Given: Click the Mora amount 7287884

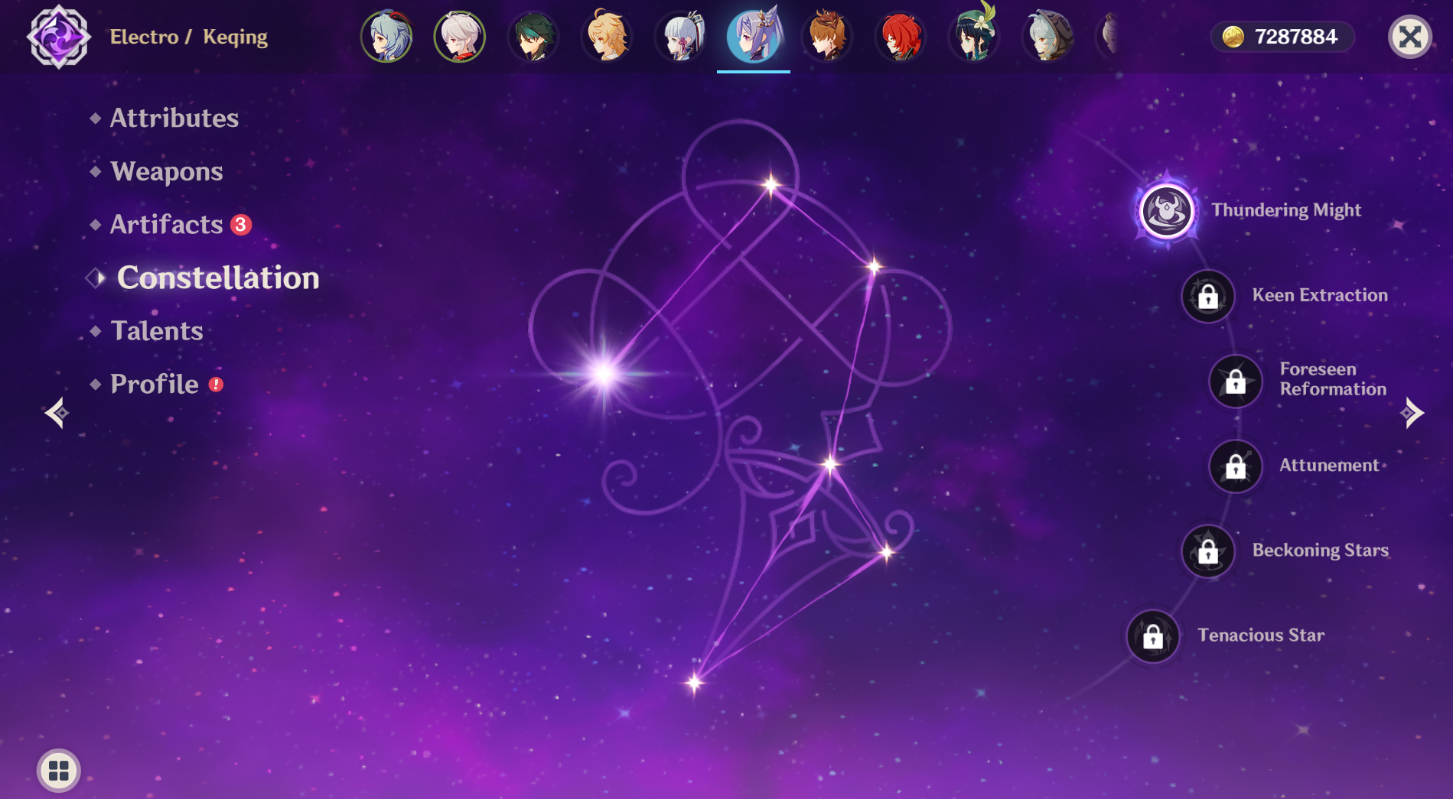Looking at the screenshot, I should coord(1296,37).
